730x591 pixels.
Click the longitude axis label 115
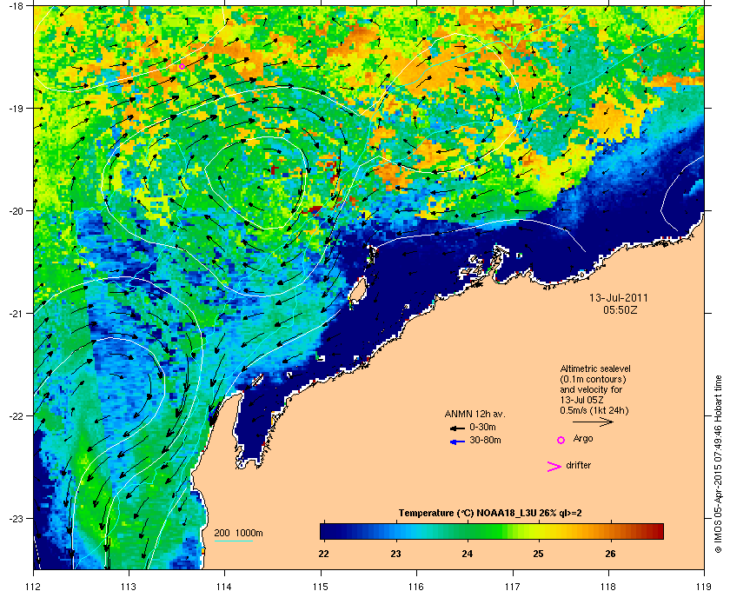(321, 587)
